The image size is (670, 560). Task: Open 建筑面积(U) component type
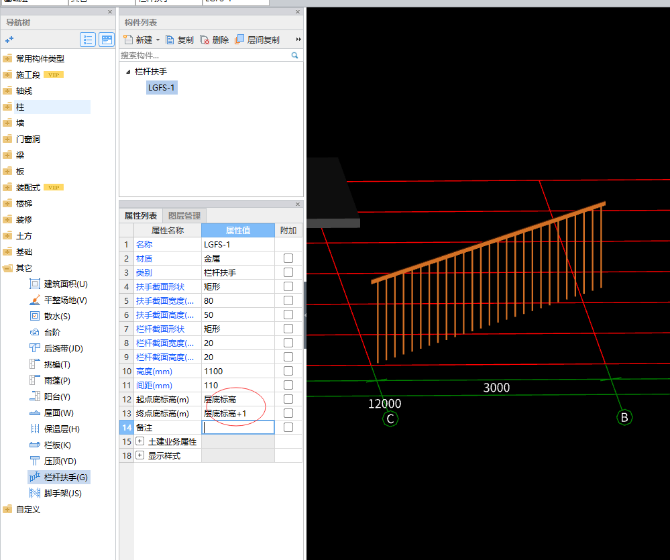(58, 284)
